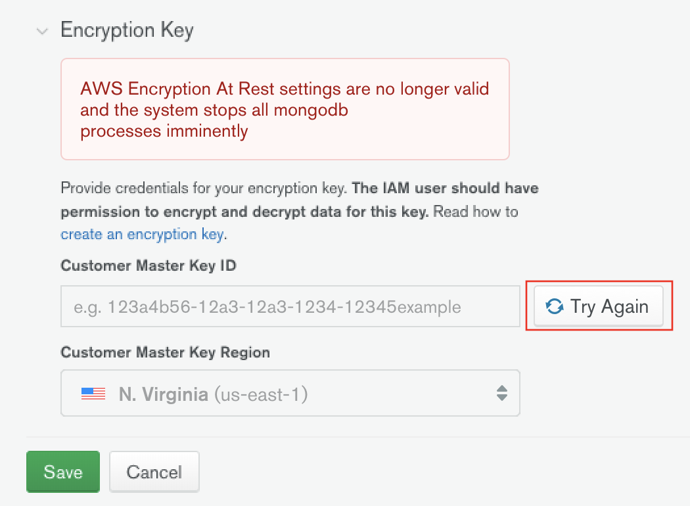Click the refresh icon on Try Again button
This screenshot has width=690, height=506.
[x=553, y=306]
